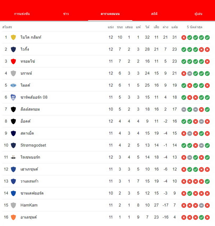Screen dimensions: 215x226
Task: Open the HamKam team name link
Action: coord(29,205)
